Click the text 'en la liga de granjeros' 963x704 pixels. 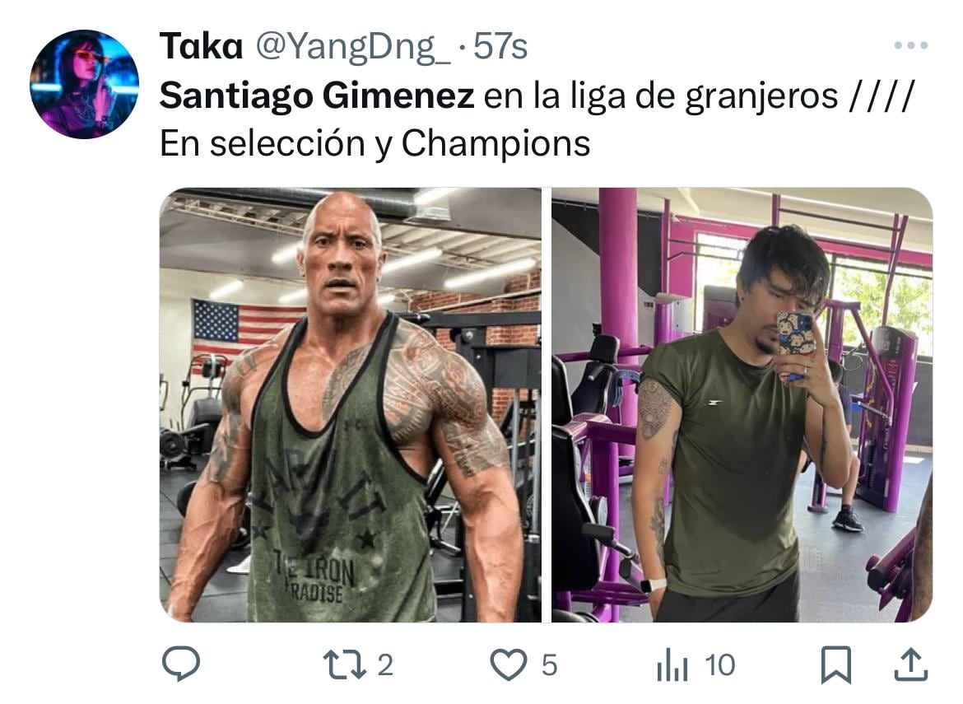661,97
